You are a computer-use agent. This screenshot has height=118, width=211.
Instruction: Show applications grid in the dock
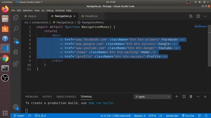coord(5,113)
